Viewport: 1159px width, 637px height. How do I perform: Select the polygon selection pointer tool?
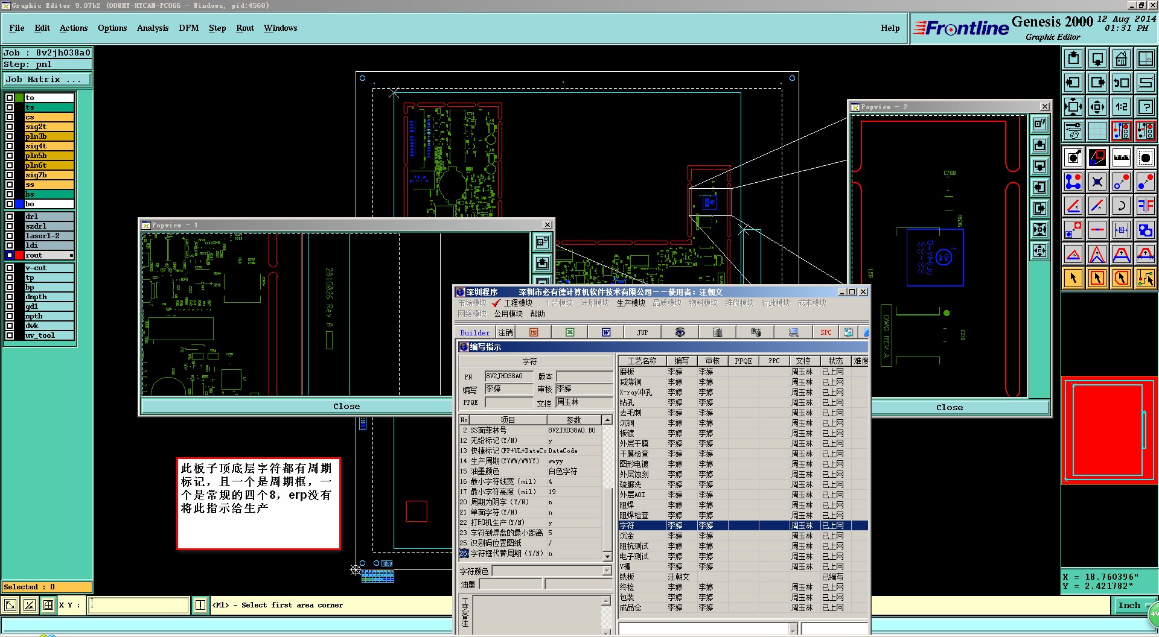1121,279
